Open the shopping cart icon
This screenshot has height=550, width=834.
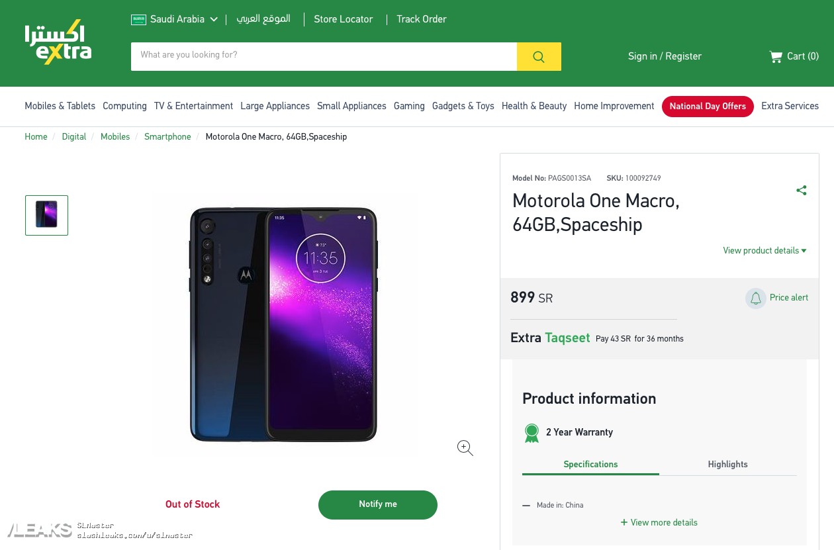pos(776,57)
